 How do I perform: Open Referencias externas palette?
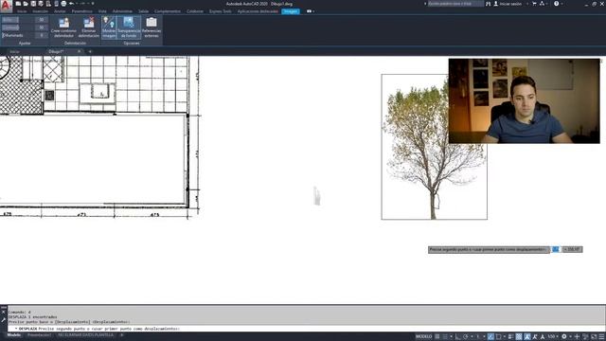pyautogui.click(x=151, y=27)
